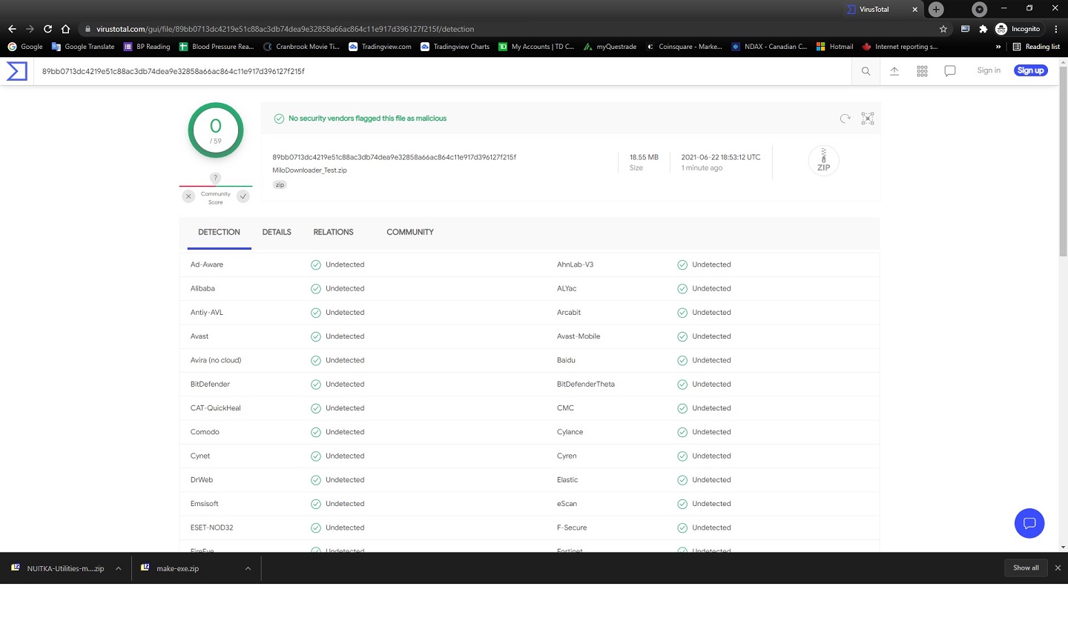Click the MiloDownloader_Test.zip file name

(309, 170)
